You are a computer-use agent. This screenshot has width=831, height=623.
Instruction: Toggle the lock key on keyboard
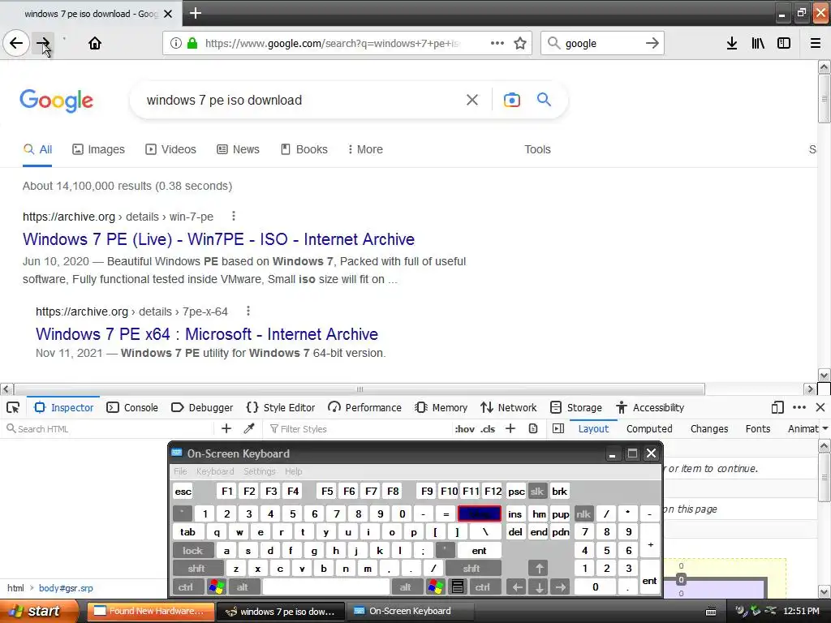click(193, 551)
